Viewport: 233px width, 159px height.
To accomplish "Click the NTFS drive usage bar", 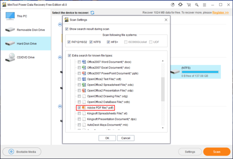I will pos(200,72).
